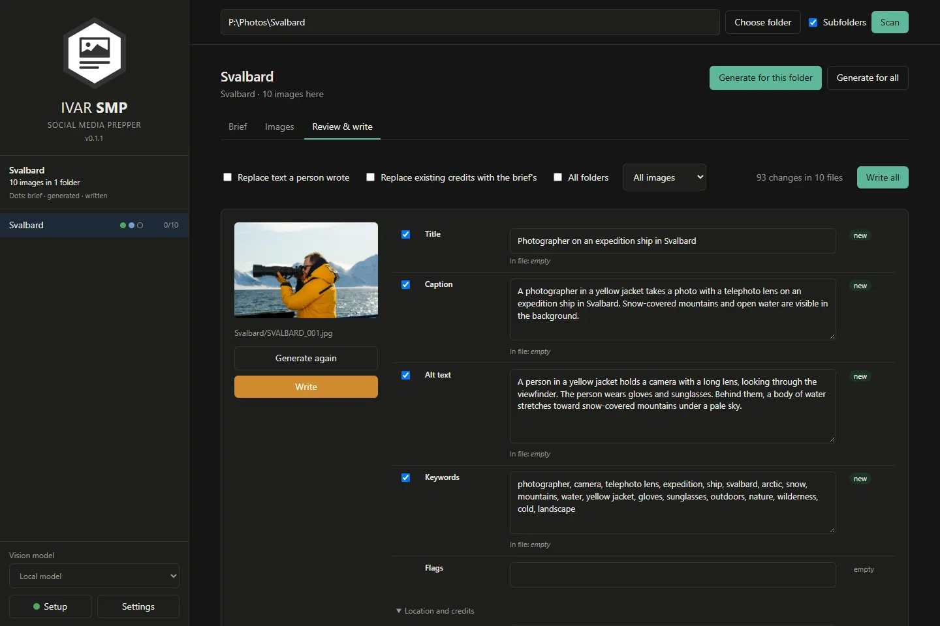Open the All images filter dropdown
This screenshot has width=940, height=626.
point(665,177)
